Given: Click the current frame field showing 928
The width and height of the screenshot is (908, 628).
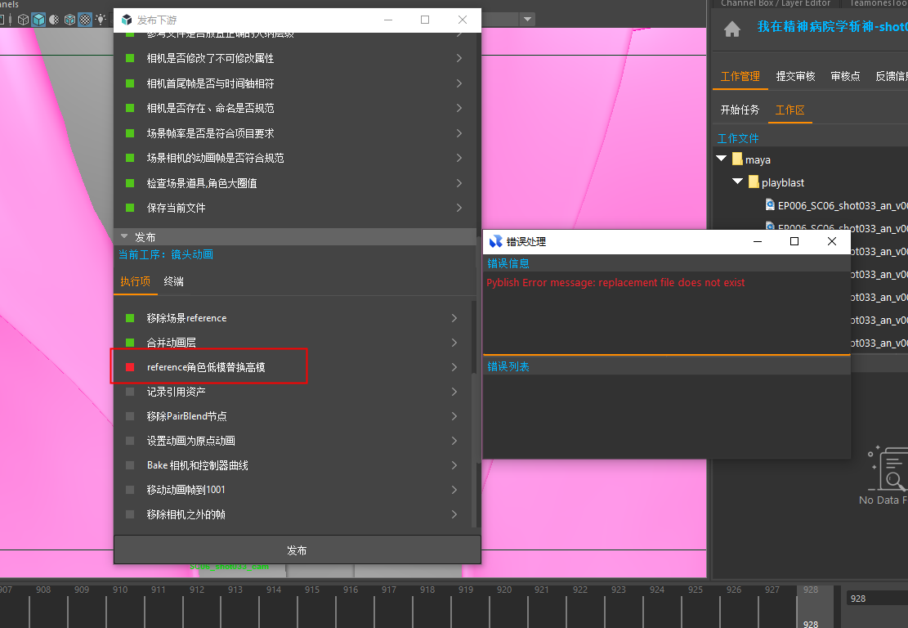Looking at the screenshot, I should click(874, 599).
